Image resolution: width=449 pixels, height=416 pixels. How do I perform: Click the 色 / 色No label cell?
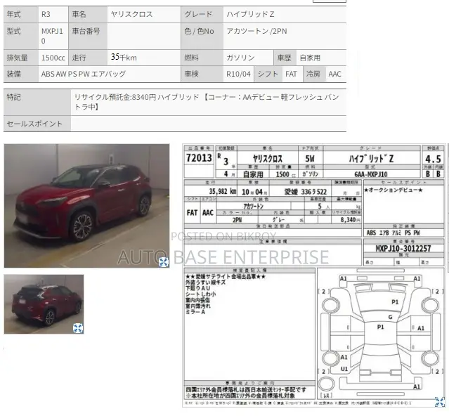pyautogui.click(x=202, y=36)
